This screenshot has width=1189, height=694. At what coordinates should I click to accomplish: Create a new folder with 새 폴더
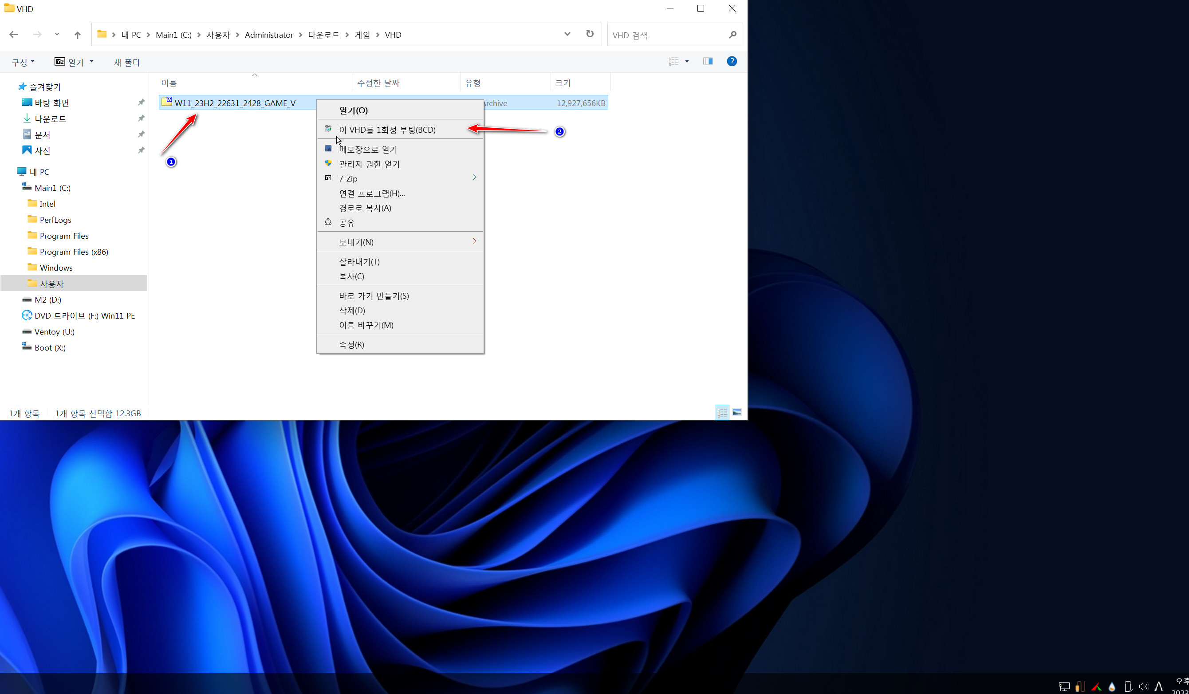[127, 62]
